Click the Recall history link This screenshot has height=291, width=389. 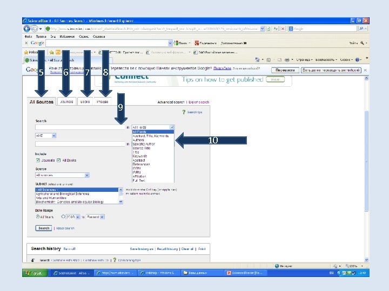(167, 249)
